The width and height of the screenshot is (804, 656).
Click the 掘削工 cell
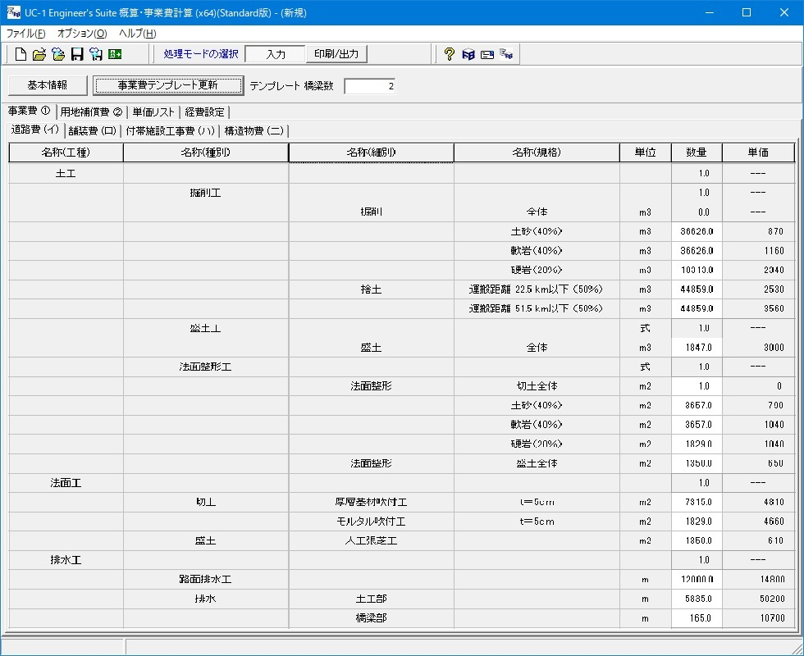point(206,193)
